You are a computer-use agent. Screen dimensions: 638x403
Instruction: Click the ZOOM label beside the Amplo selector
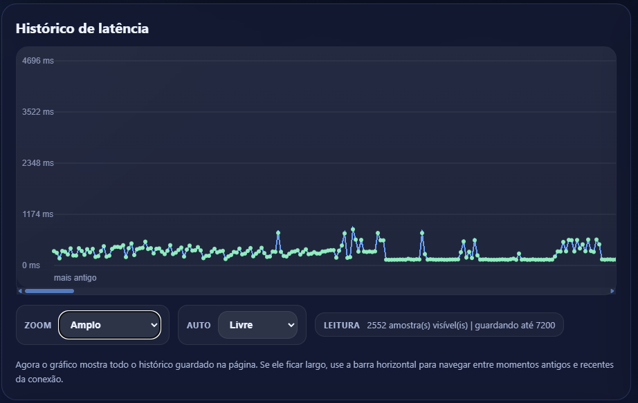(38, 325)
